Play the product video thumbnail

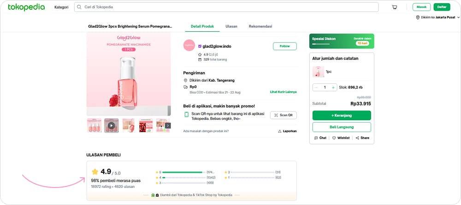(111, 125)
